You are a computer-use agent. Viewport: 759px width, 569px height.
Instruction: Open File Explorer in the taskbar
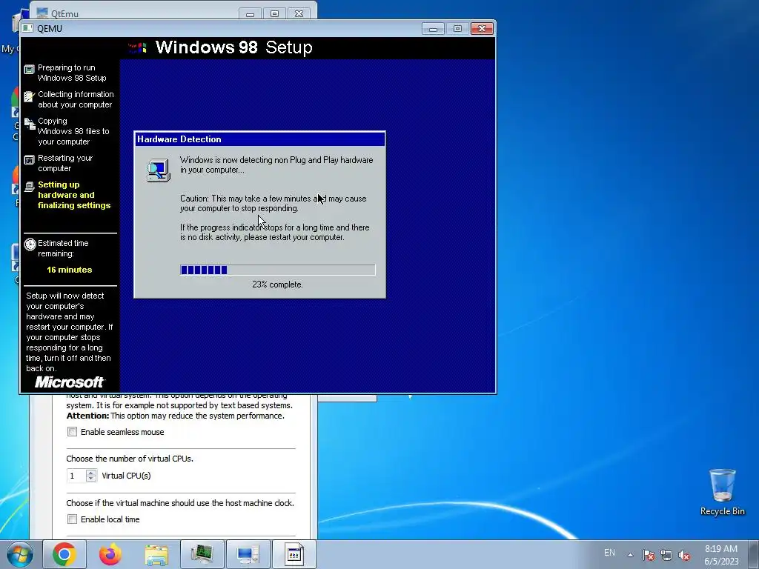pyautogui.click(x=156, y=554)
